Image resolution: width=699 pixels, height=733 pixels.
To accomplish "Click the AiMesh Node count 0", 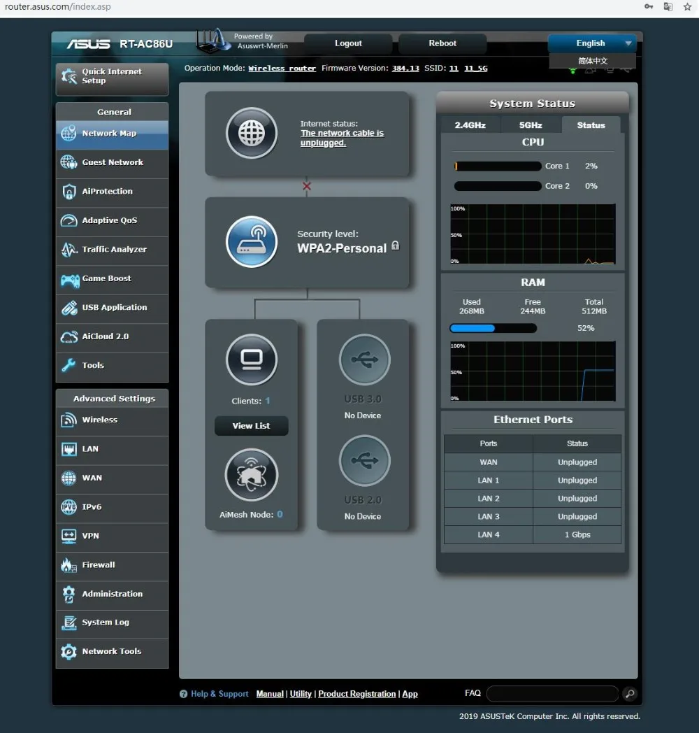I will point(280,514).
